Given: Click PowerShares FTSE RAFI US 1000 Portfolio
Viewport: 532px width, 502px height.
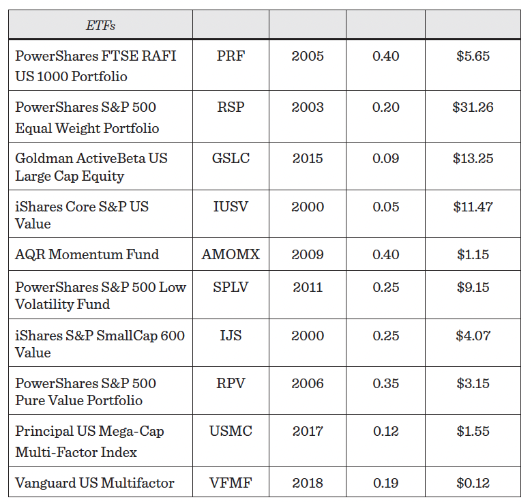Looking at the screenshot, I should point(95,65).
